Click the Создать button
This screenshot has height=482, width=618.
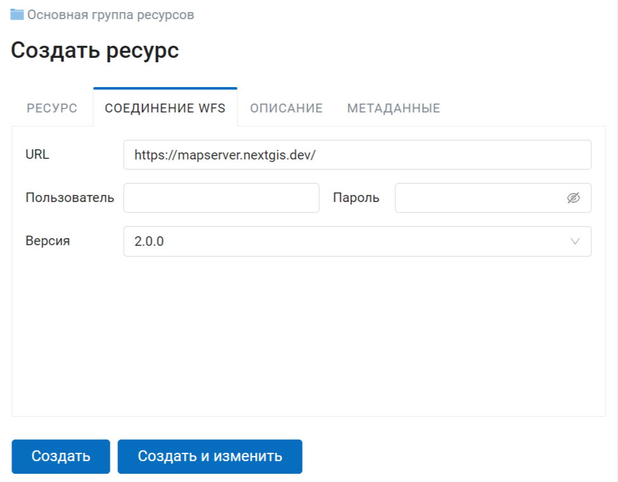pos(61,457)
